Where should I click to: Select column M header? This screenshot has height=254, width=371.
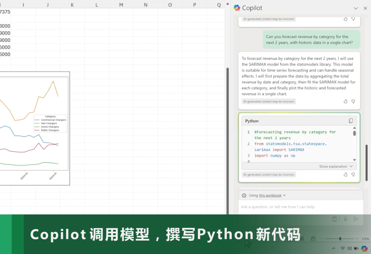pyautogui.click(x=121, y=5)
